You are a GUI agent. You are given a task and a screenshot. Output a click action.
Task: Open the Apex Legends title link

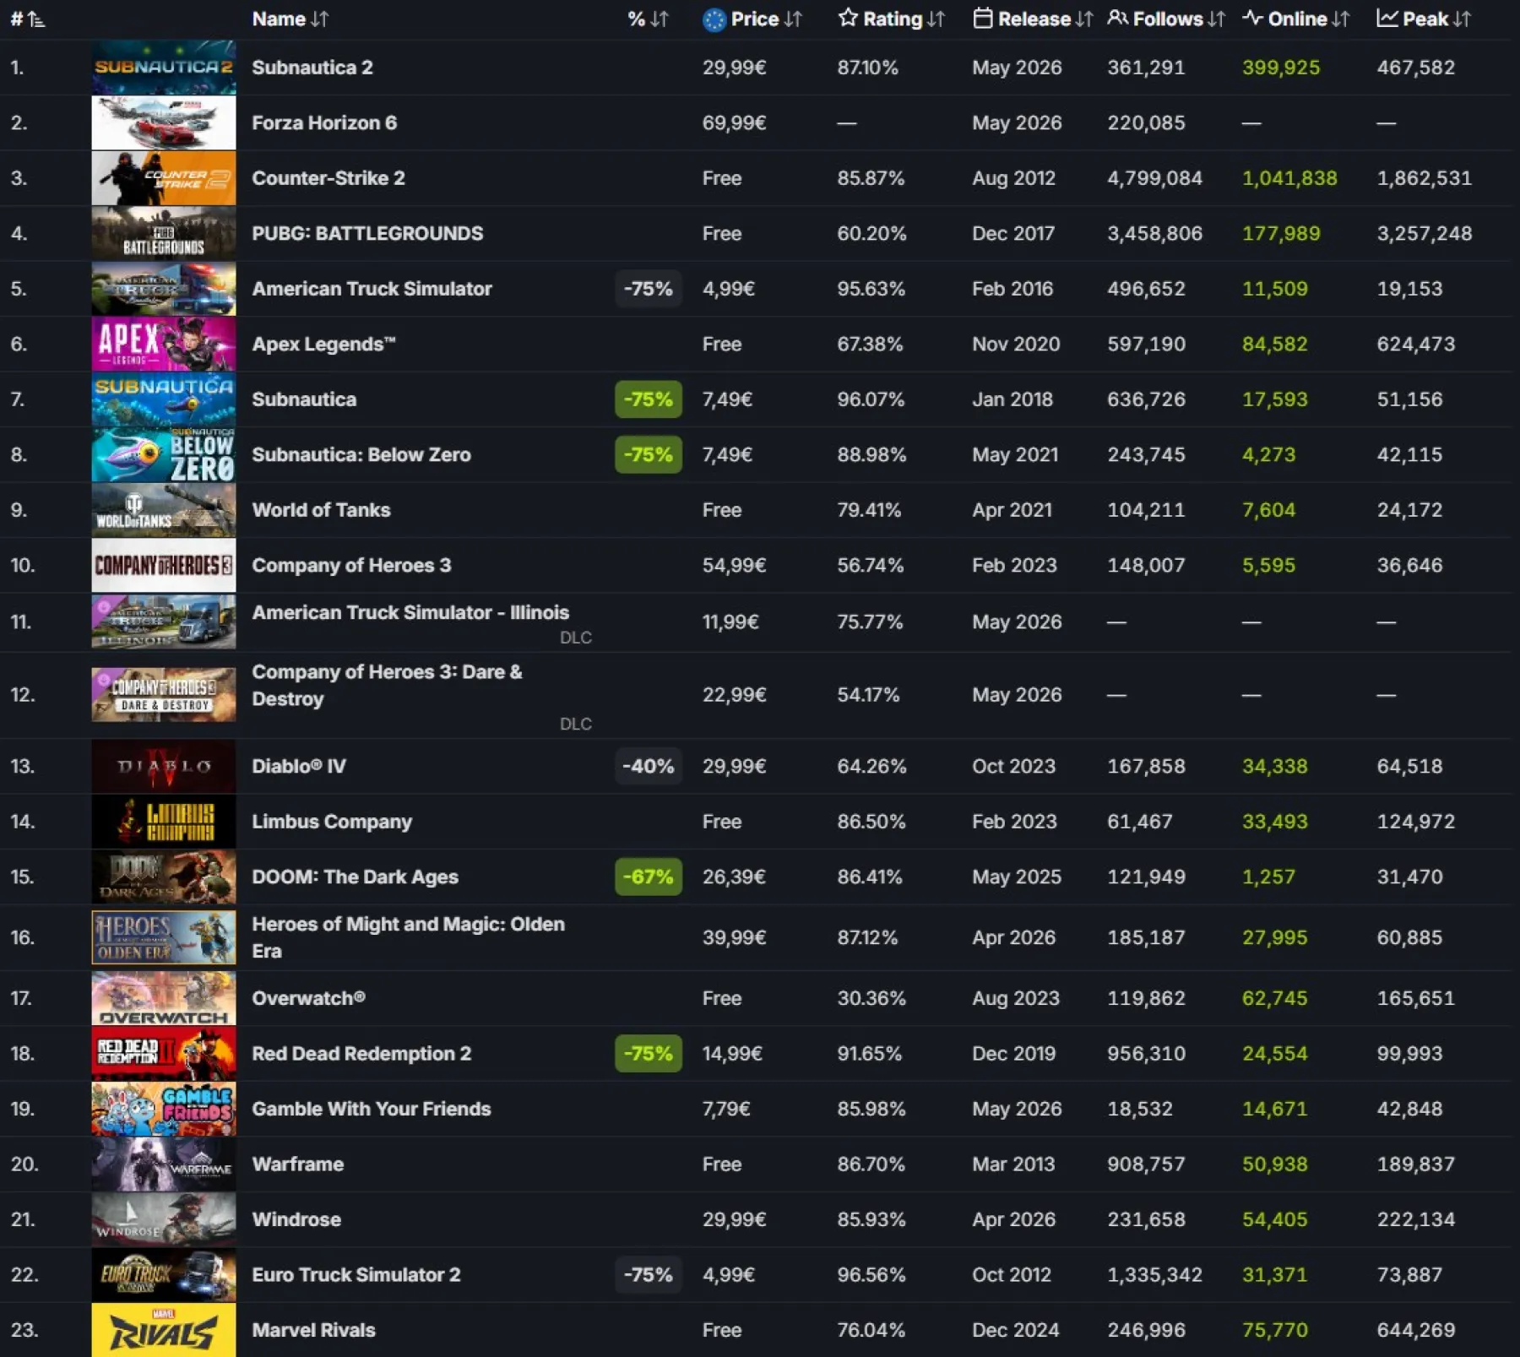coord(323,344)
